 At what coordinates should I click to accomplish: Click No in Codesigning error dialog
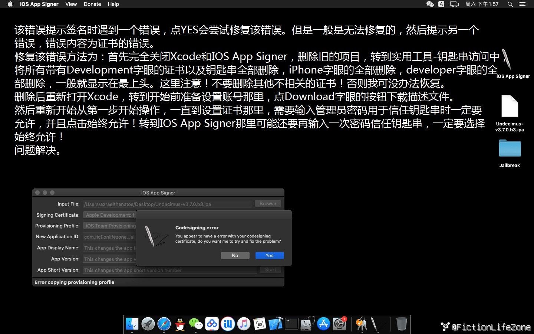coord(235,255)
